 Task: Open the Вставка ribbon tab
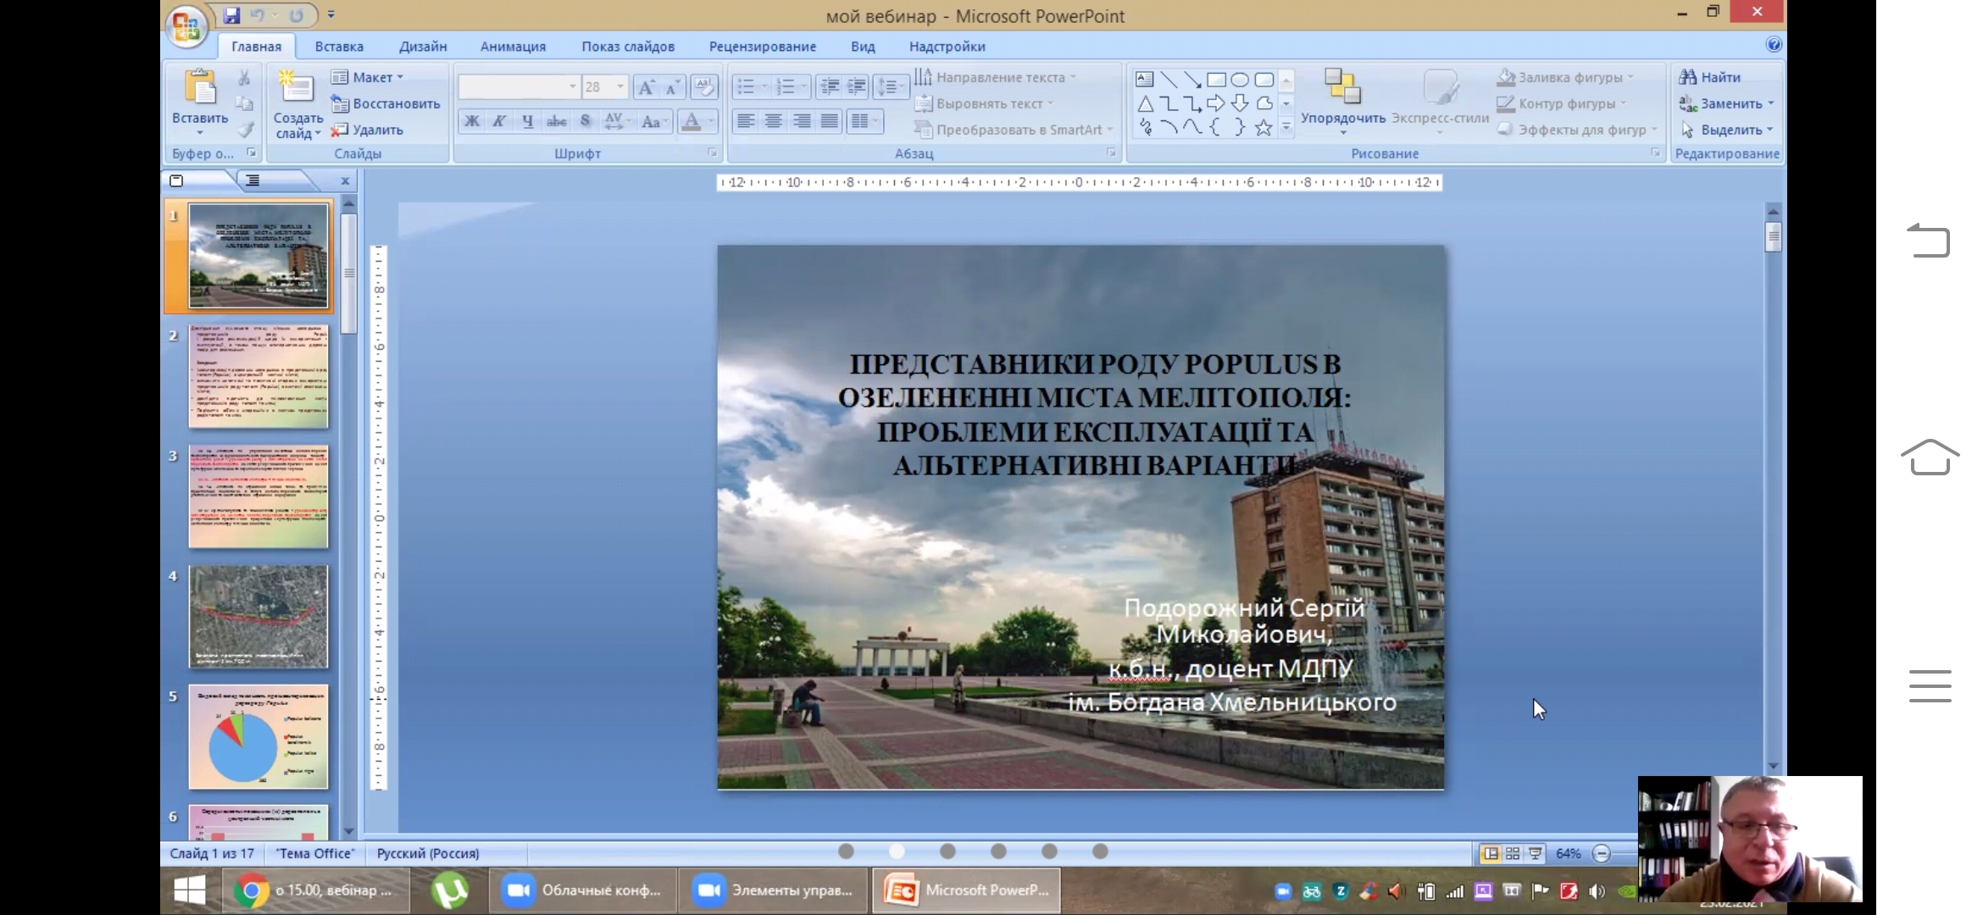click(x=339, y=47)
